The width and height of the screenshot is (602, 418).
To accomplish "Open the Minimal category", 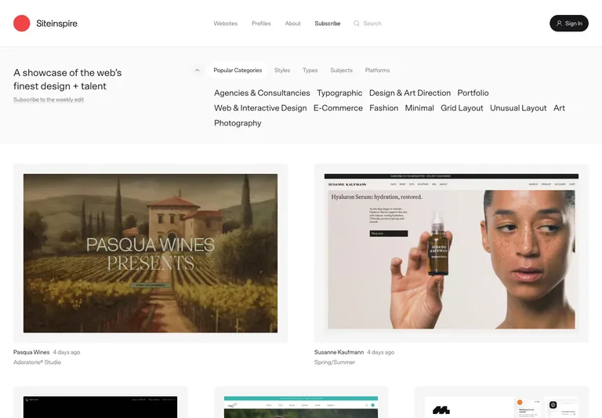I will tap(419, 108).
